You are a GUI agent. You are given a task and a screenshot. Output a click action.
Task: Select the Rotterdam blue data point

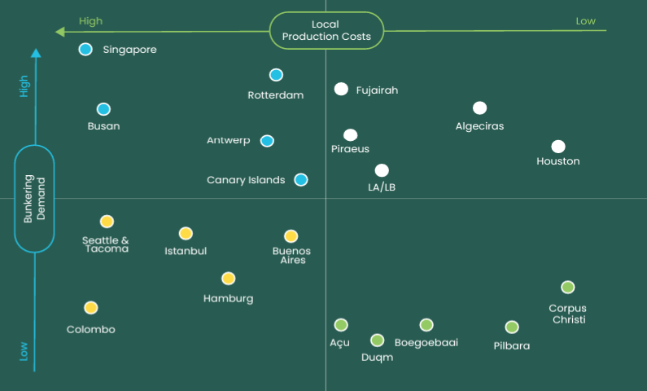coord(276,75)
